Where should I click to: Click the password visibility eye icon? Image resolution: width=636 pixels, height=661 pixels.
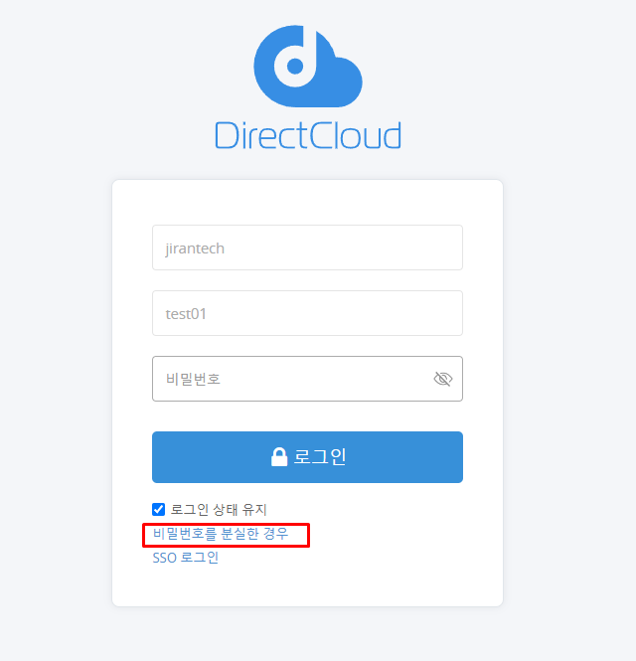pyautogui.click(x=443, y=379)
